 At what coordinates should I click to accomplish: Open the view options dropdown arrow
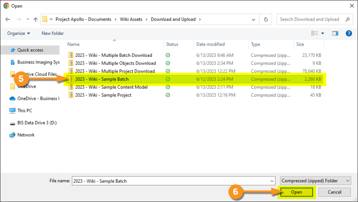coord(323,33)
